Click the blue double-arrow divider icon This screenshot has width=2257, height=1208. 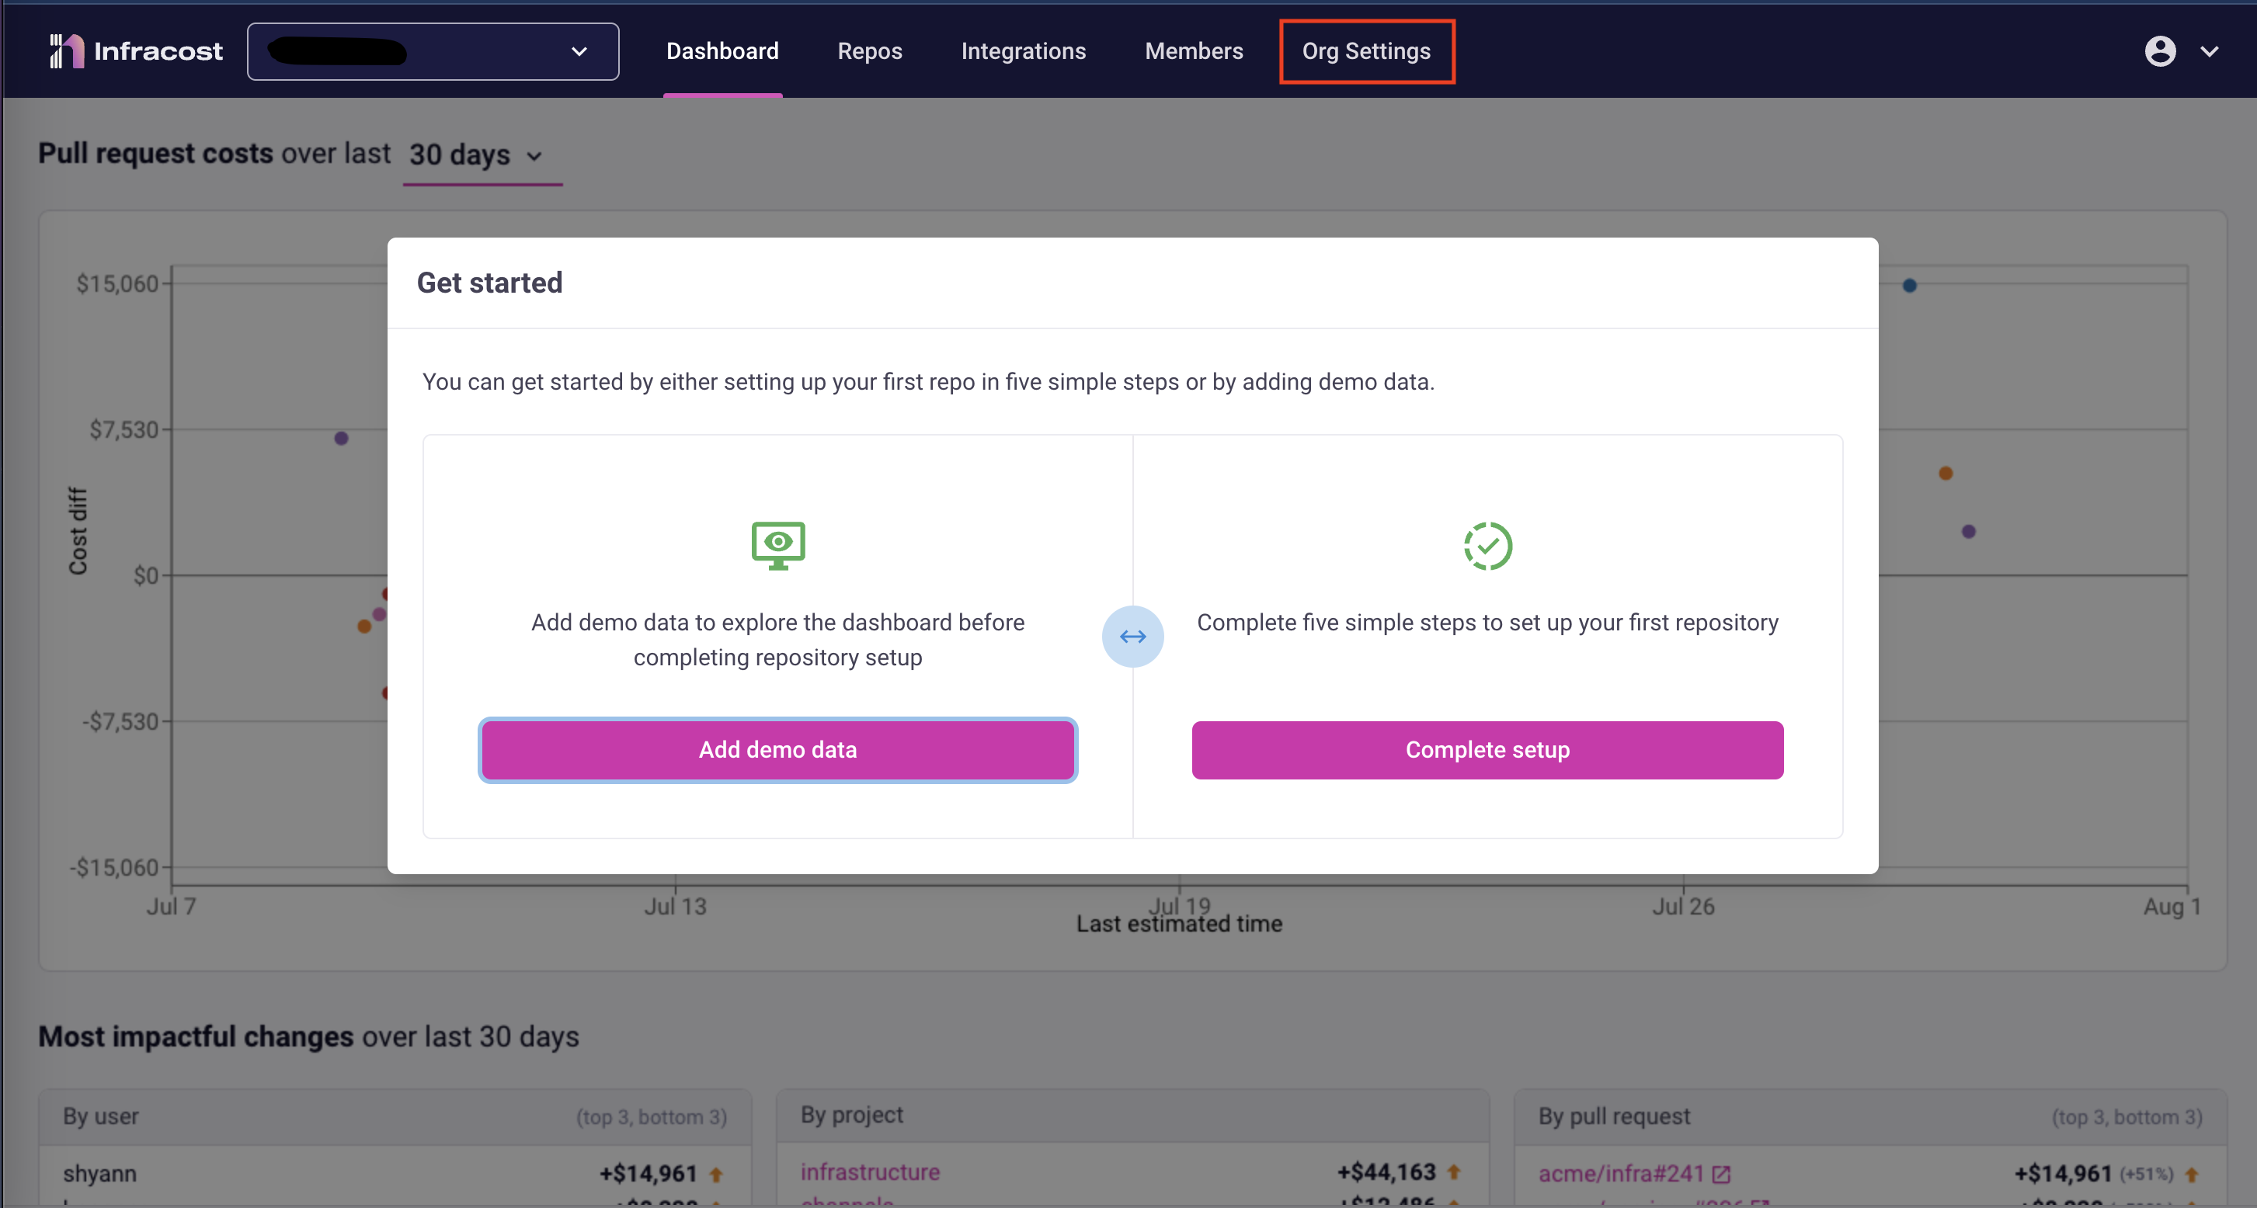[1133, 637]
